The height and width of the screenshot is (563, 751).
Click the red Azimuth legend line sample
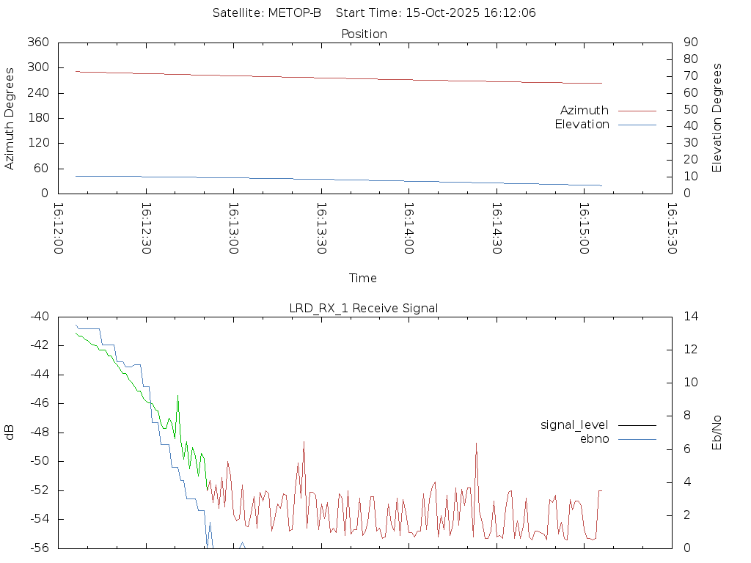(x=637, y=111)
